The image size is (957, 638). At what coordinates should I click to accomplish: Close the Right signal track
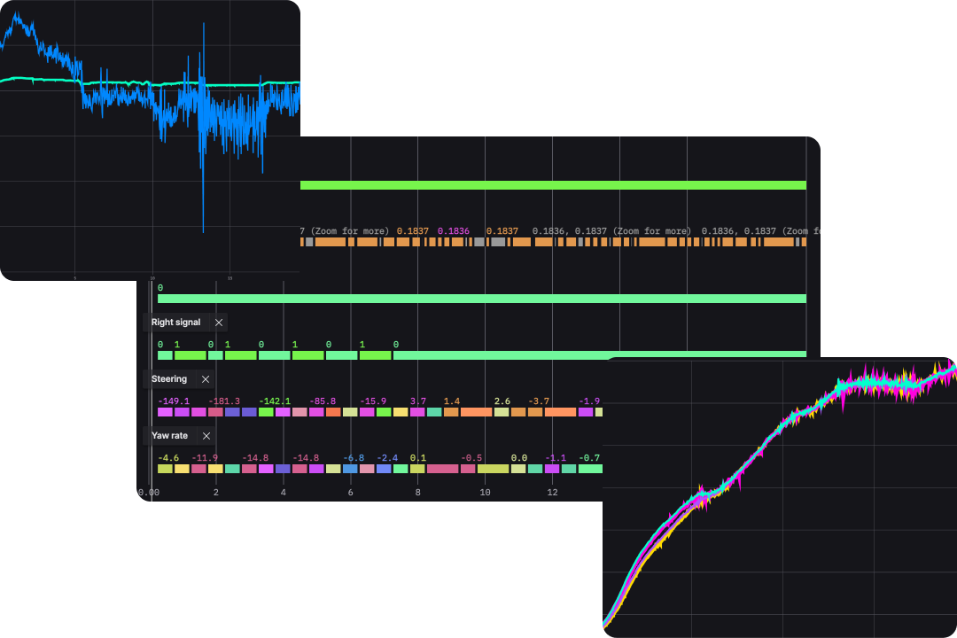[218, 322]
